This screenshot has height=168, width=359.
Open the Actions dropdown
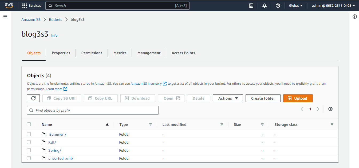coord(228,98)
